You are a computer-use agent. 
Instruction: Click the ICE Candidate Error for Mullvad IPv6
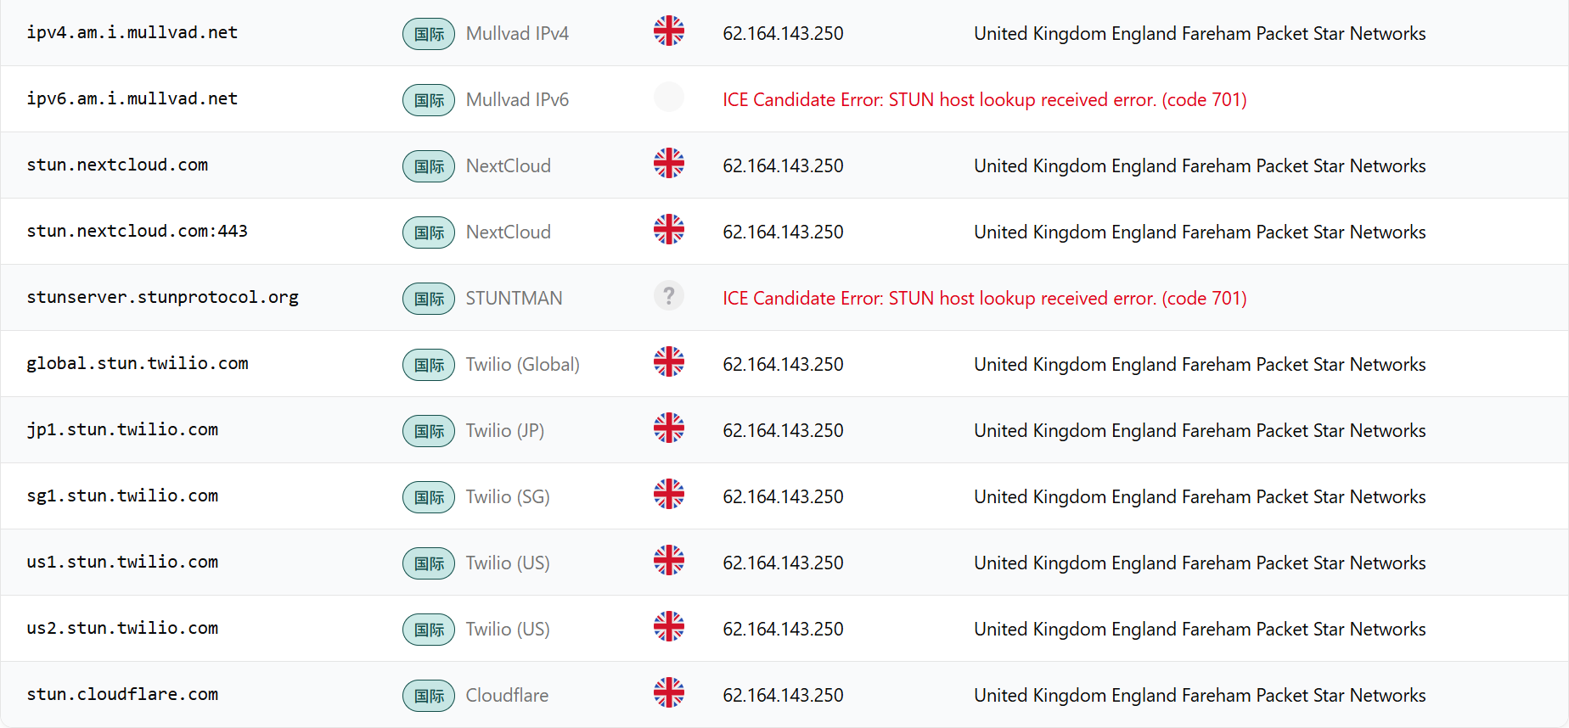[985, 99]
